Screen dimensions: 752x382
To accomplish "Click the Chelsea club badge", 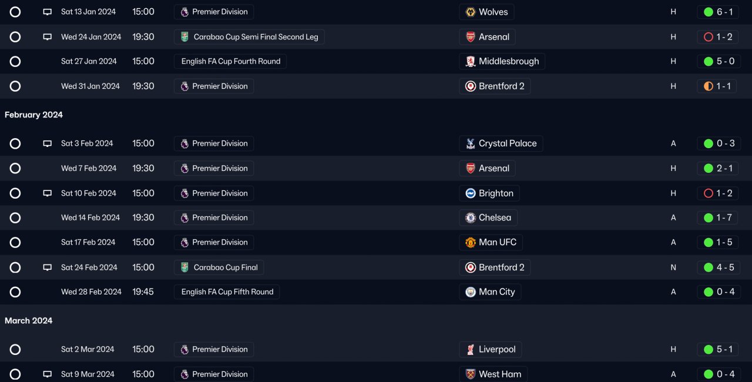I will (471, 218).
